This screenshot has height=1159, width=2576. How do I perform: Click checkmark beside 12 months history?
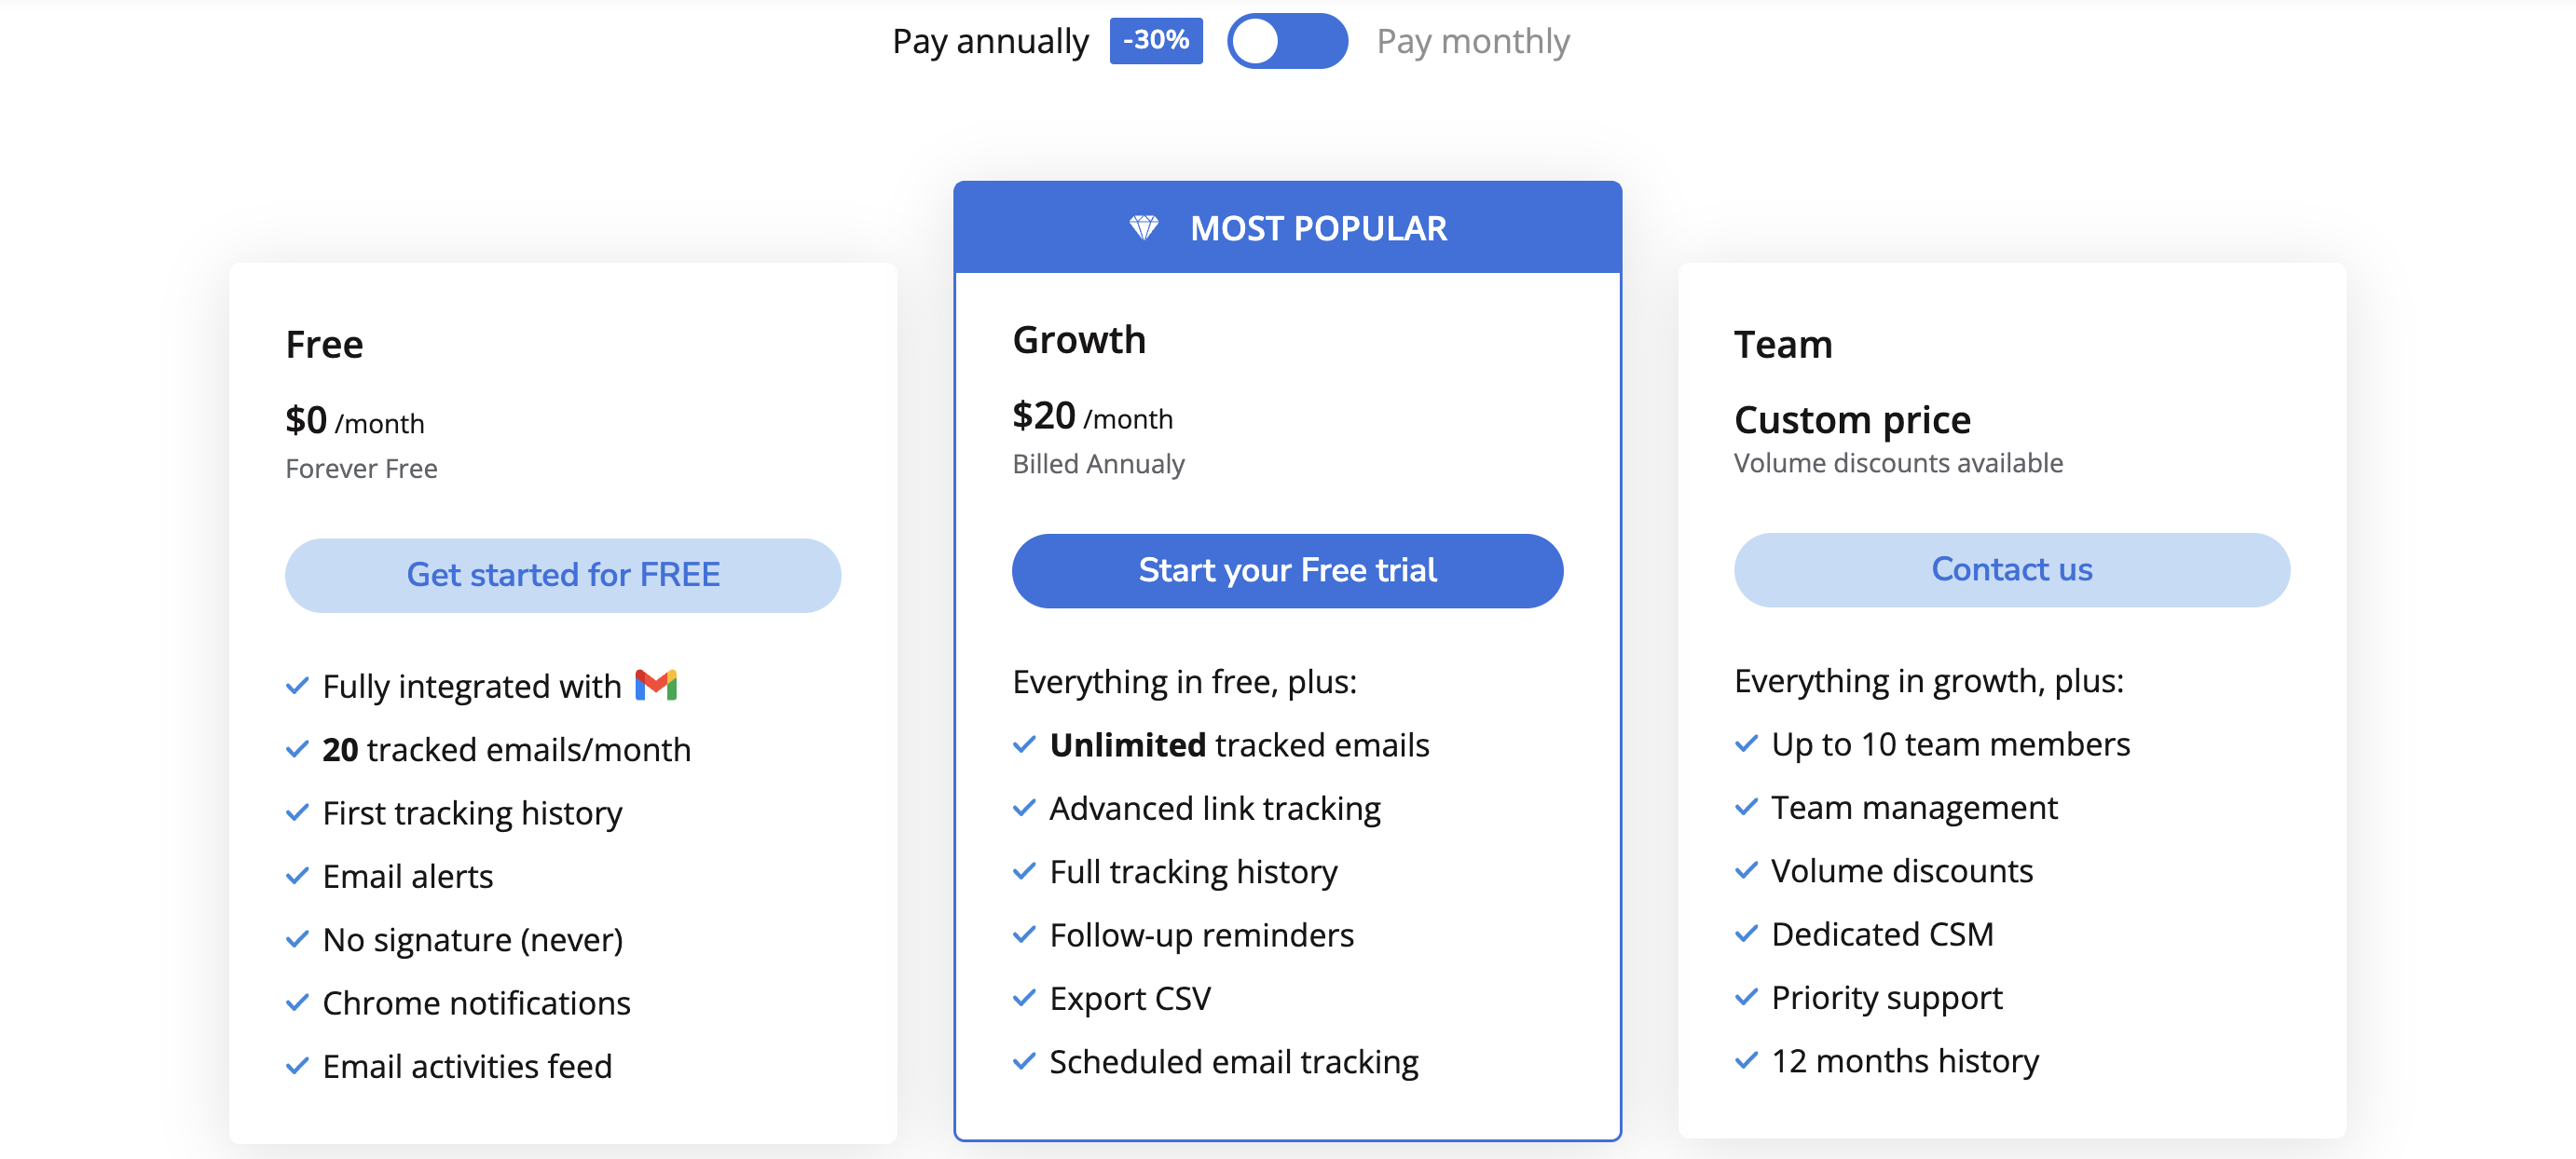tap(1746, 1060)
